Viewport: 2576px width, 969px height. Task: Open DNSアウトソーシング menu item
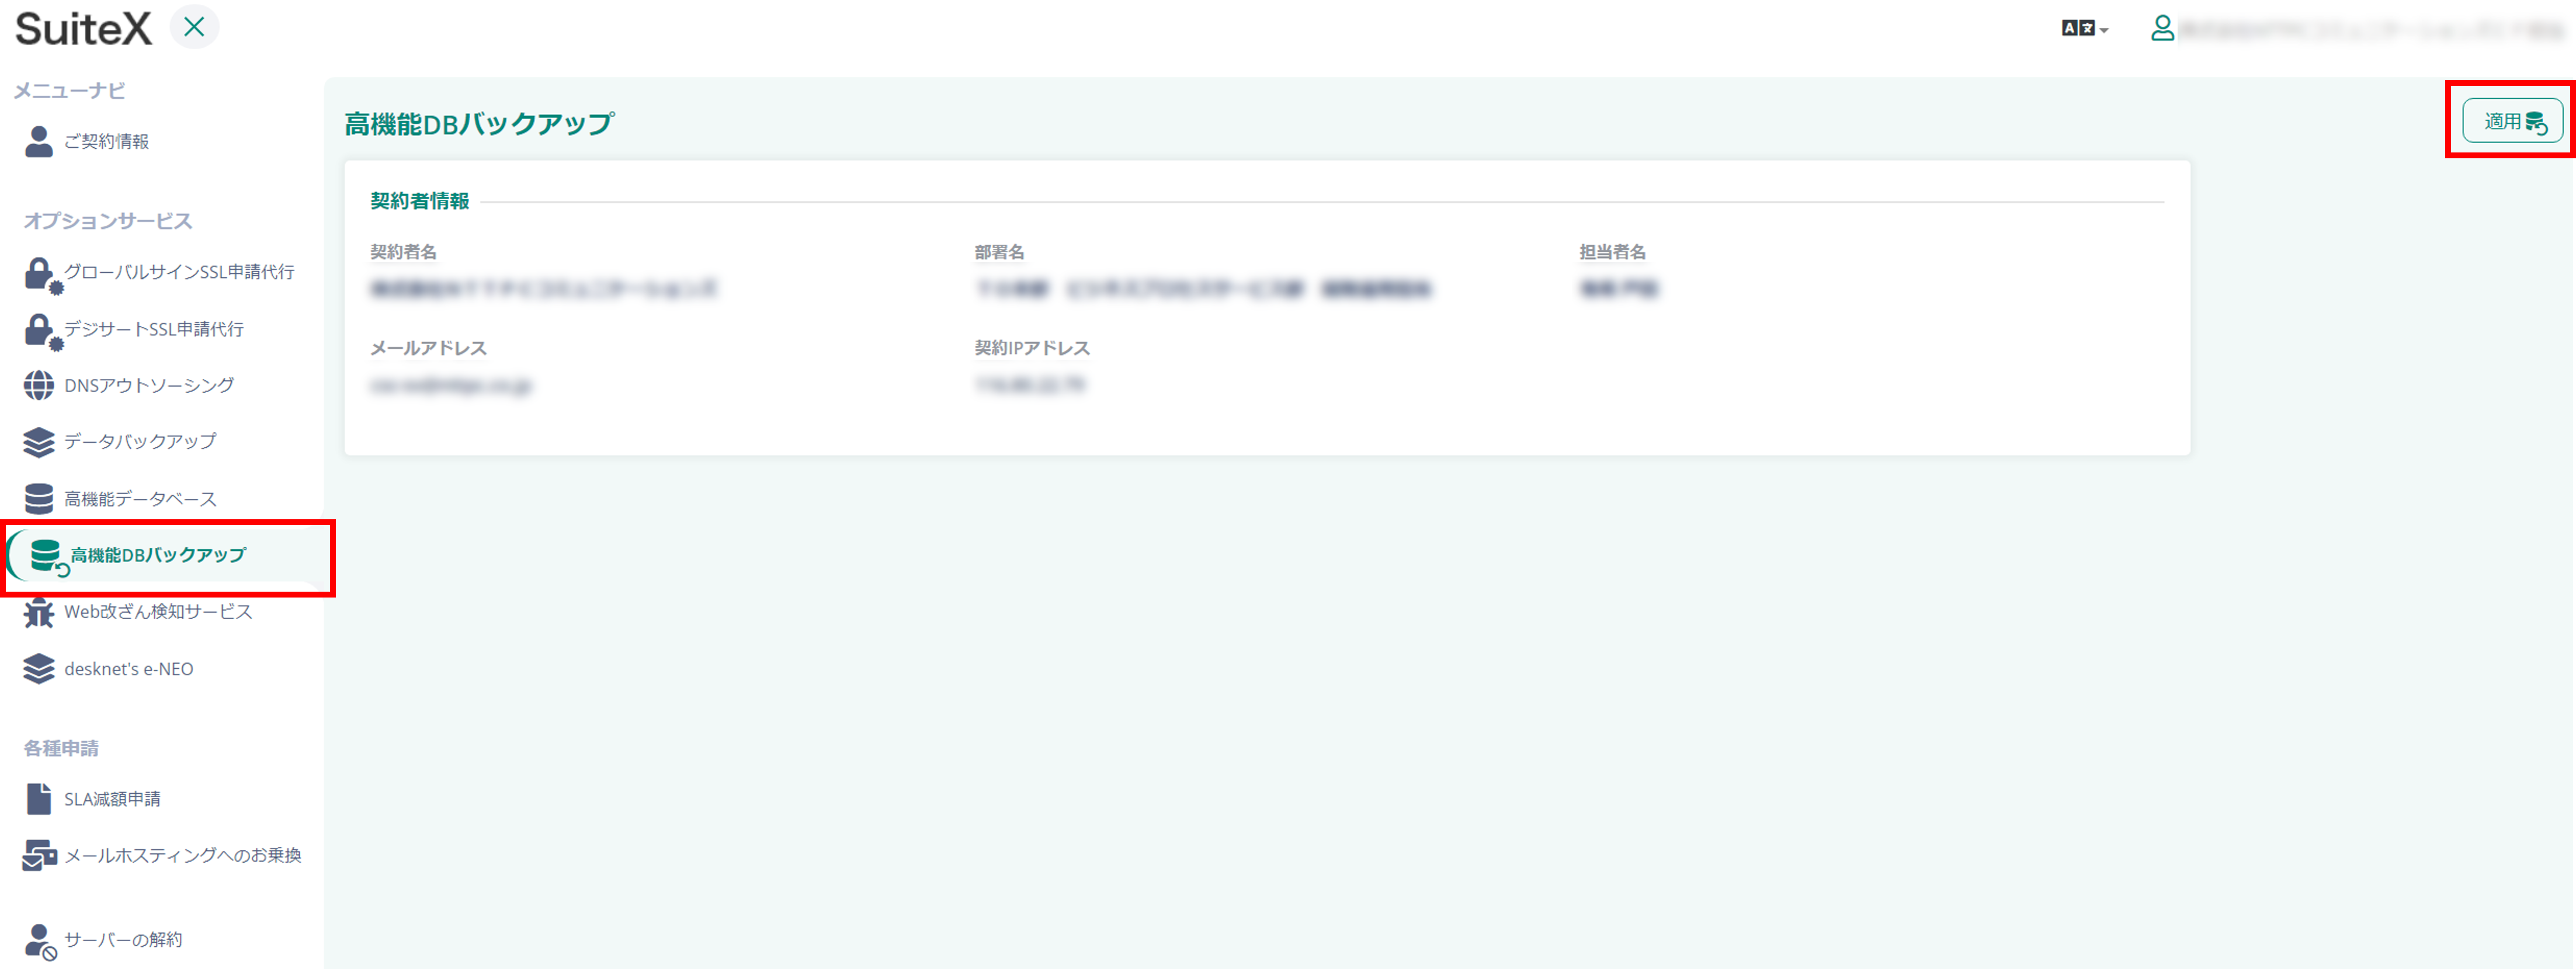pos(149,385)
